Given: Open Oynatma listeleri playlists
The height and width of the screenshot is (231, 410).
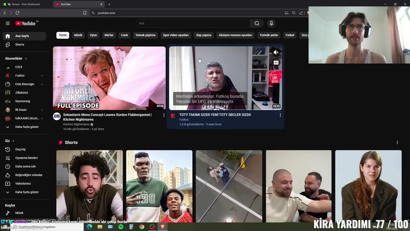Looking at the screenshot, I should click(x=24, y=158).
